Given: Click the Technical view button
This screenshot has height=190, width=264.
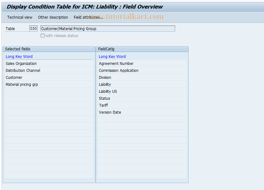Looking at the screenshot, I should pos(19,17).
